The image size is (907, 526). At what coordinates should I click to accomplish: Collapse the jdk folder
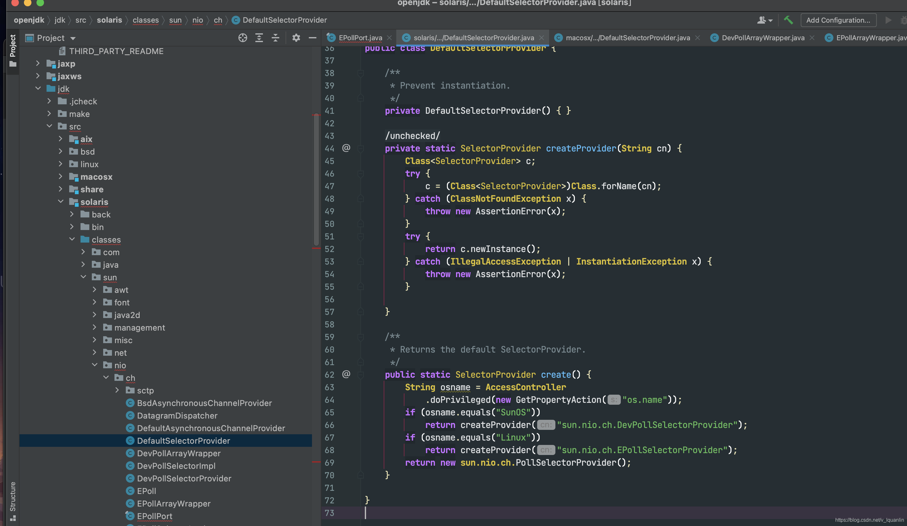[38, 88]
